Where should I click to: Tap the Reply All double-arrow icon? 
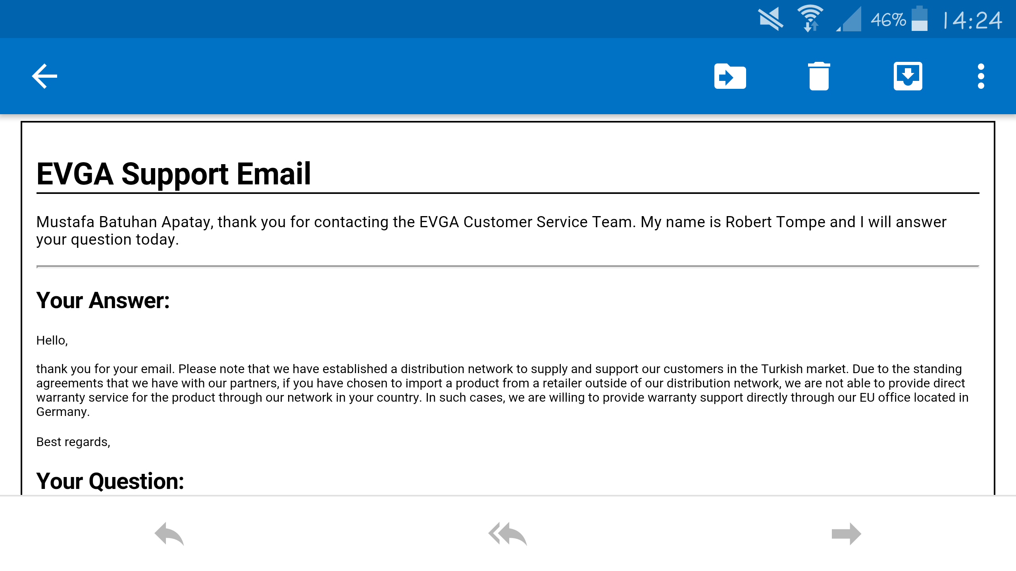pos(508,534)
